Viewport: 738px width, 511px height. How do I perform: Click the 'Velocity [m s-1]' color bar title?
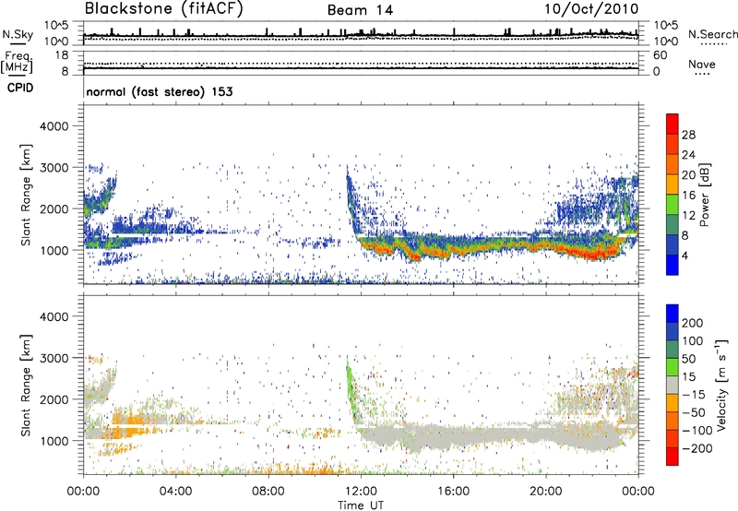point(721,385)
